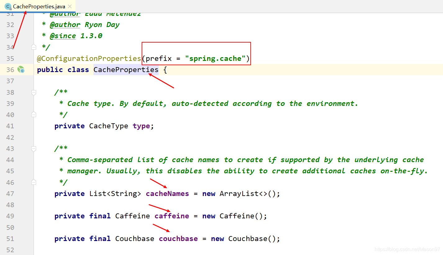This screenshot has width=443, height=255.
Task: Click line number 41 in the gutter
Action: [x=10, y=126]
